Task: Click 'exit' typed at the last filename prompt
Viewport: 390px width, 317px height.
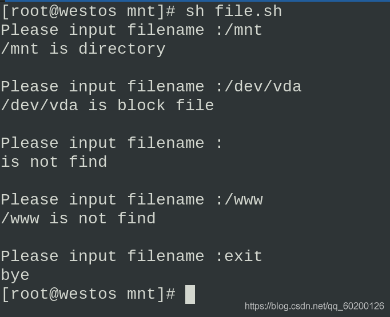Action: tap(244, 256)
